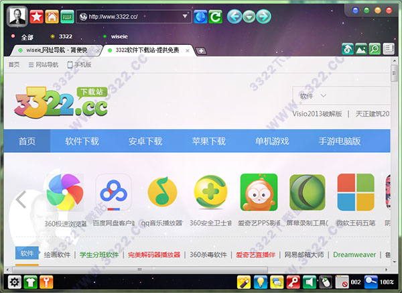Select the 全部 tab group

27,37
